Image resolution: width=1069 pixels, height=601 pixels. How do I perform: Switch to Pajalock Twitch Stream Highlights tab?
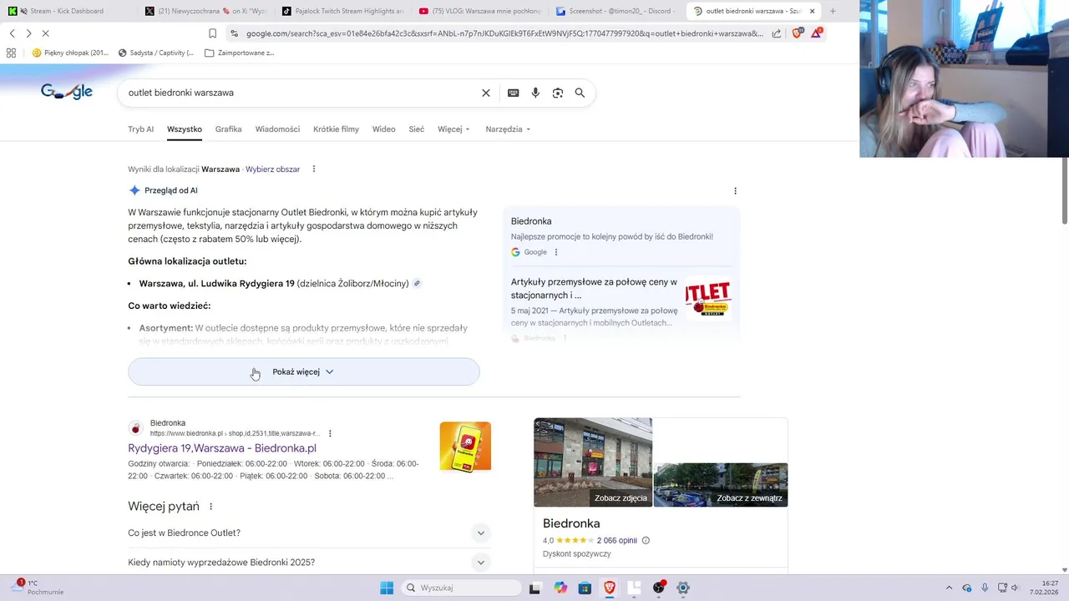(342, 11)
